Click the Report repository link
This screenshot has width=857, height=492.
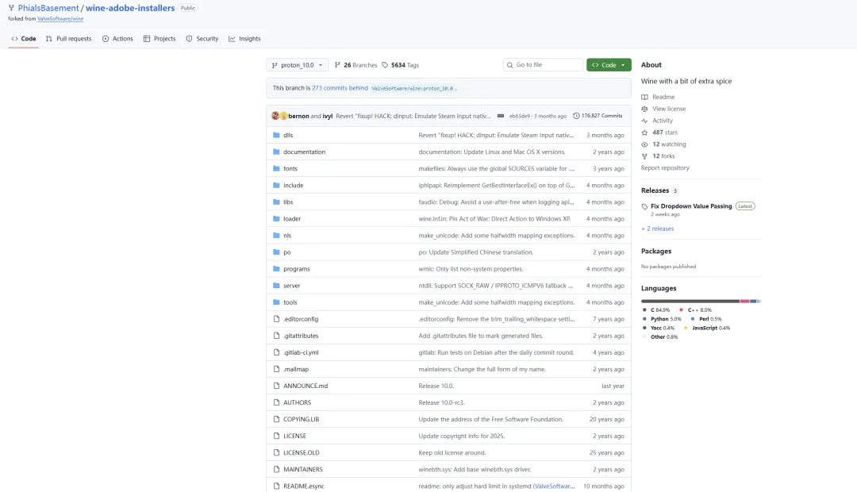click(665, 167)
